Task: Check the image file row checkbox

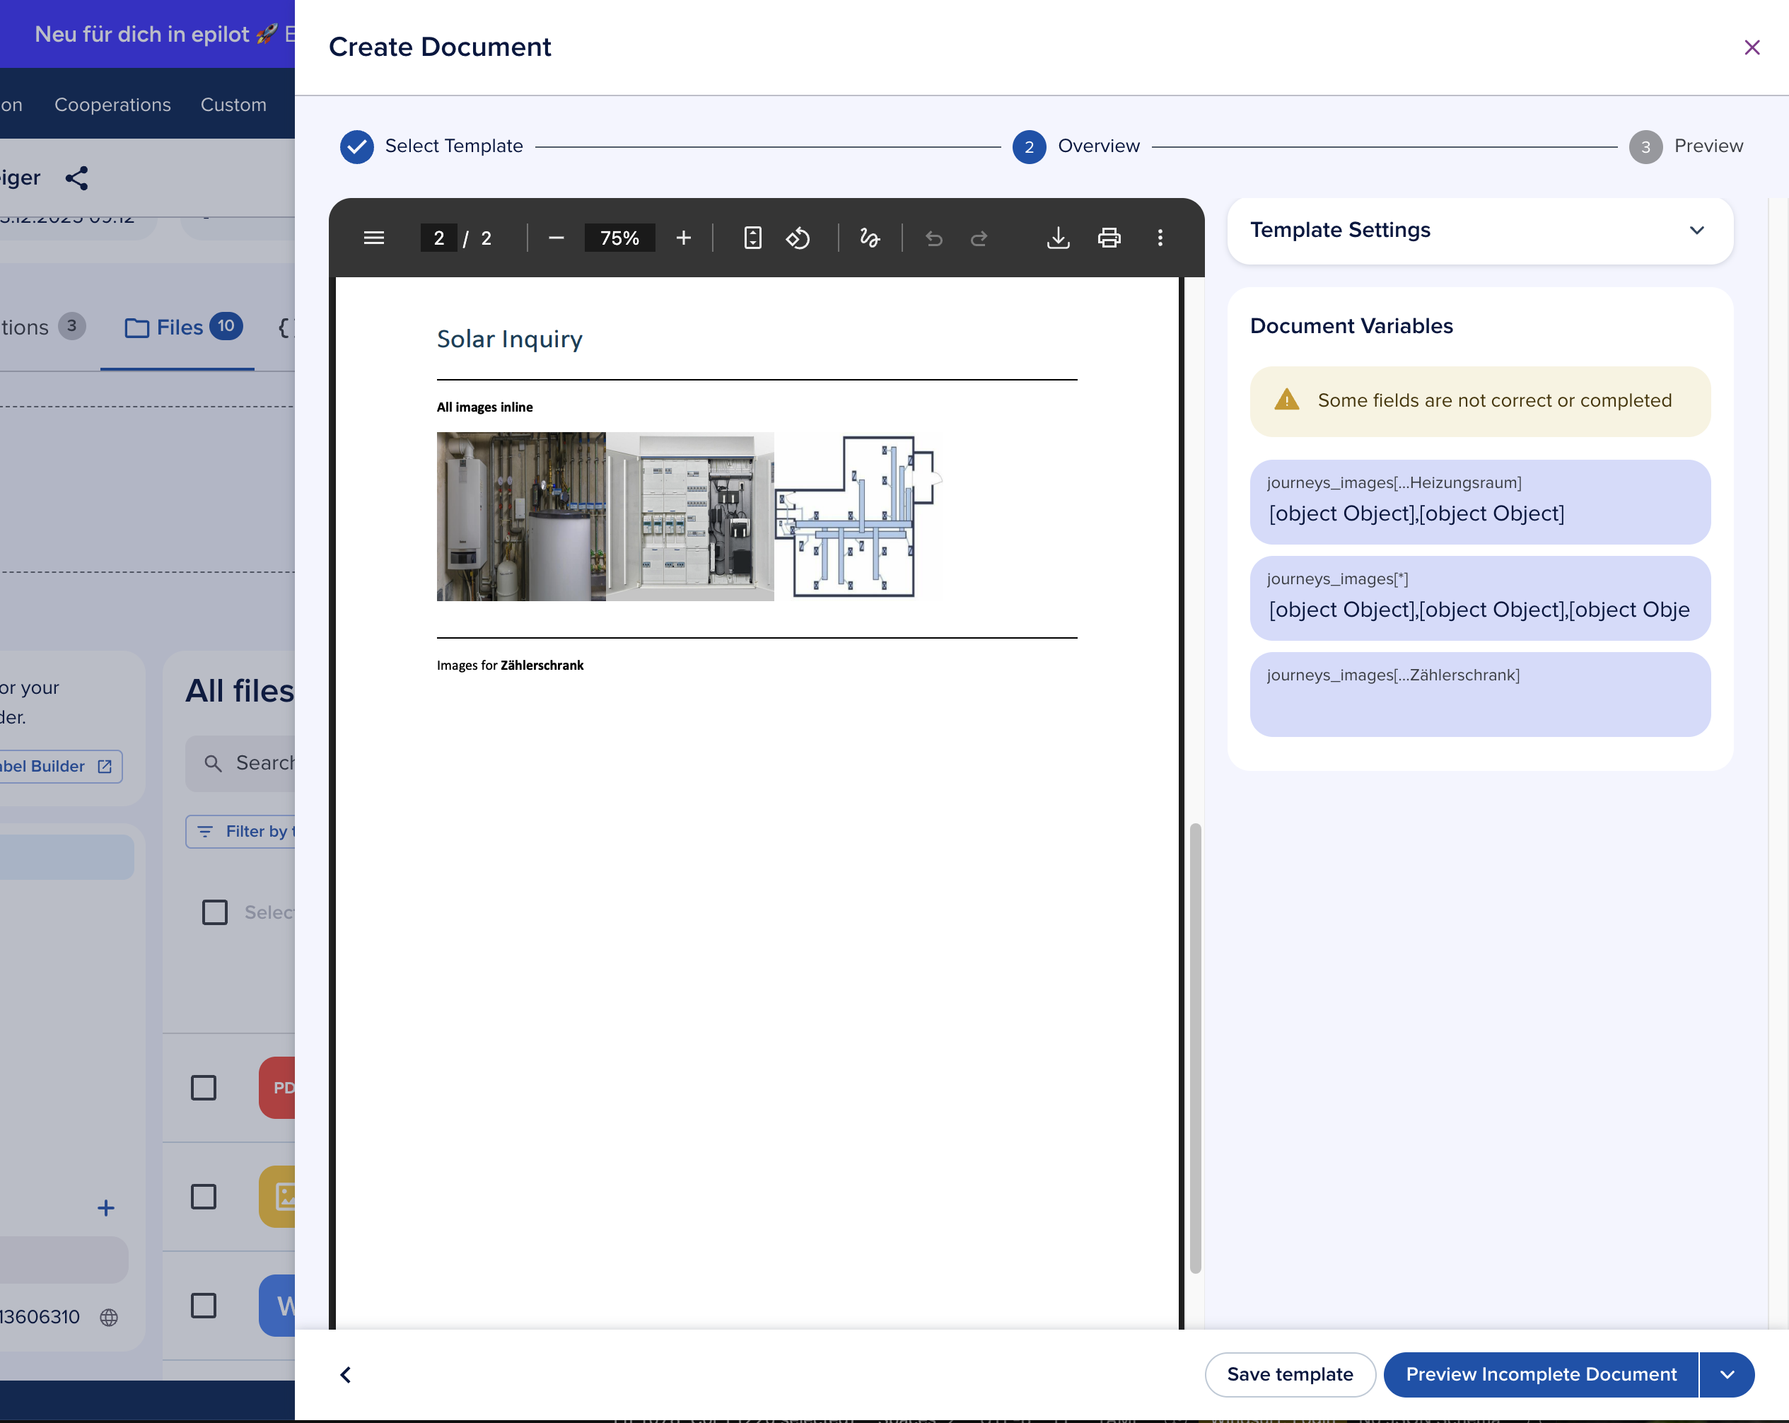Action: [204, 1196]
